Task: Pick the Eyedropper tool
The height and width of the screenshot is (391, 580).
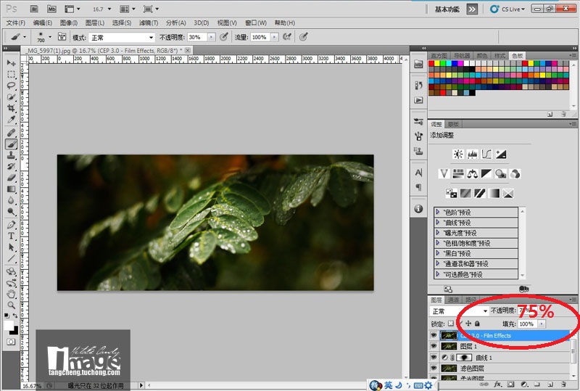Action: (11, 120)
